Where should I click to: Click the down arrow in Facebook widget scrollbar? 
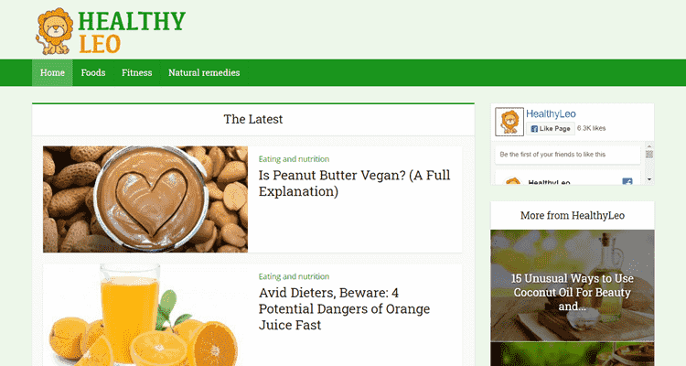(x=649, y=179)
